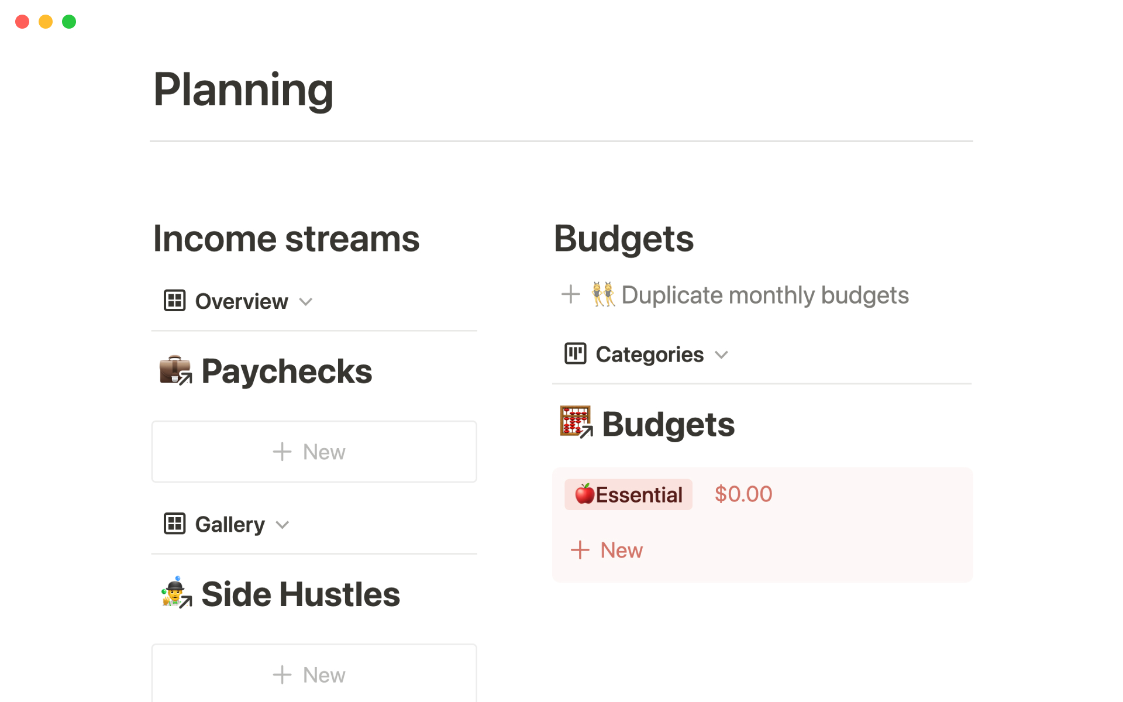Screen dimensions: 1123x702
Task: Click the abacus Budgets icon
Action: pyautogui.click(x=576, y=422)
